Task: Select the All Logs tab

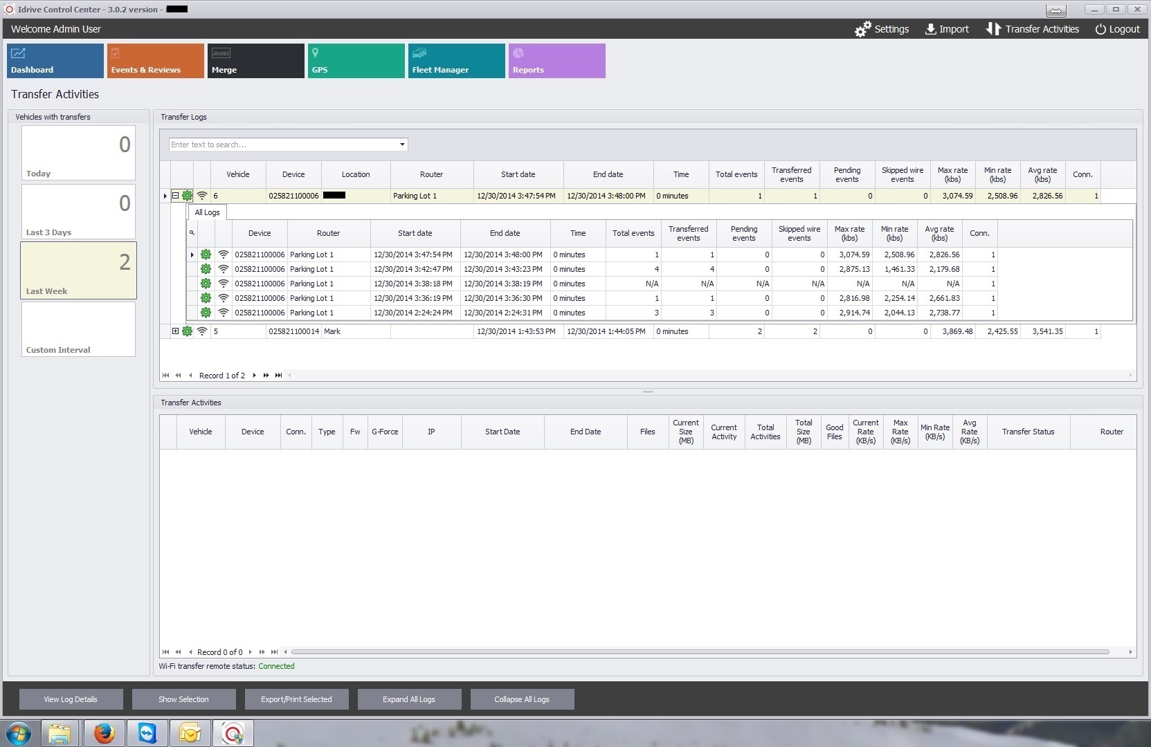Action: (207, 212)
